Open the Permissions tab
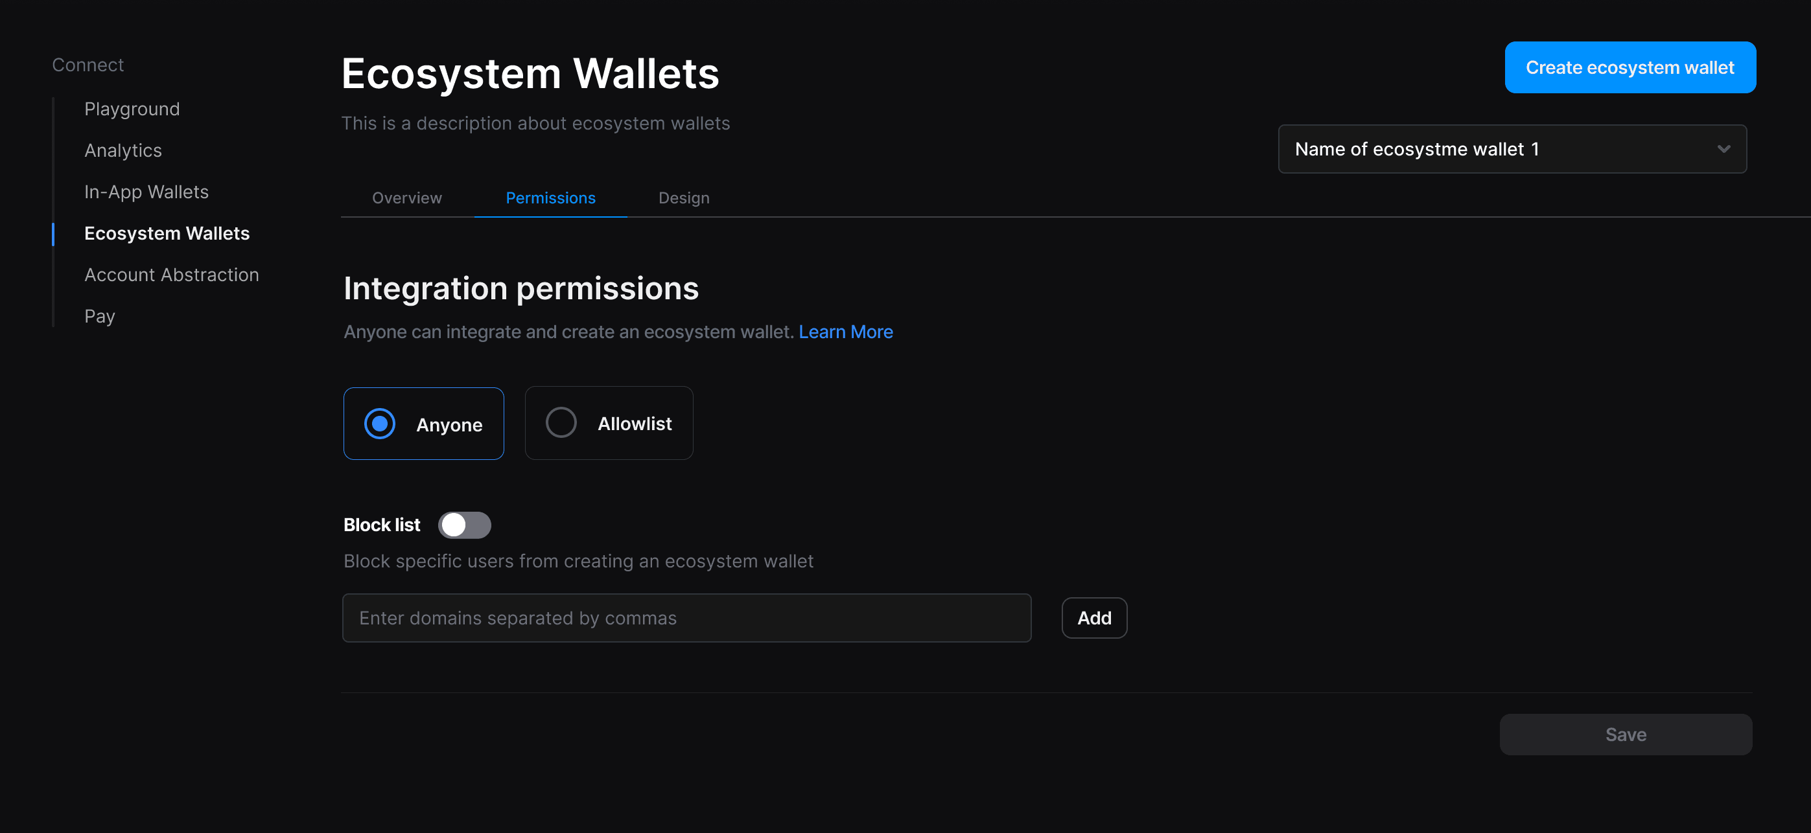1811x833 pixels. tap(550, 198)
